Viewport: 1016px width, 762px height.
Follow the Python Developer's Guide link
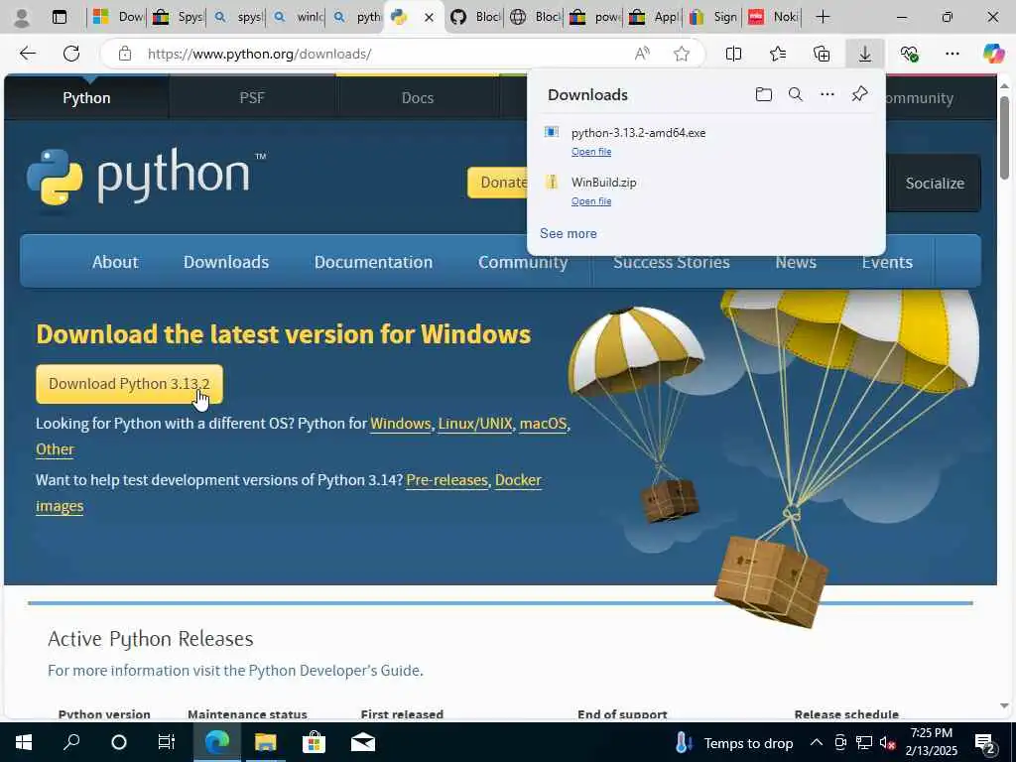pyautogui.click(x=334, y=671)
